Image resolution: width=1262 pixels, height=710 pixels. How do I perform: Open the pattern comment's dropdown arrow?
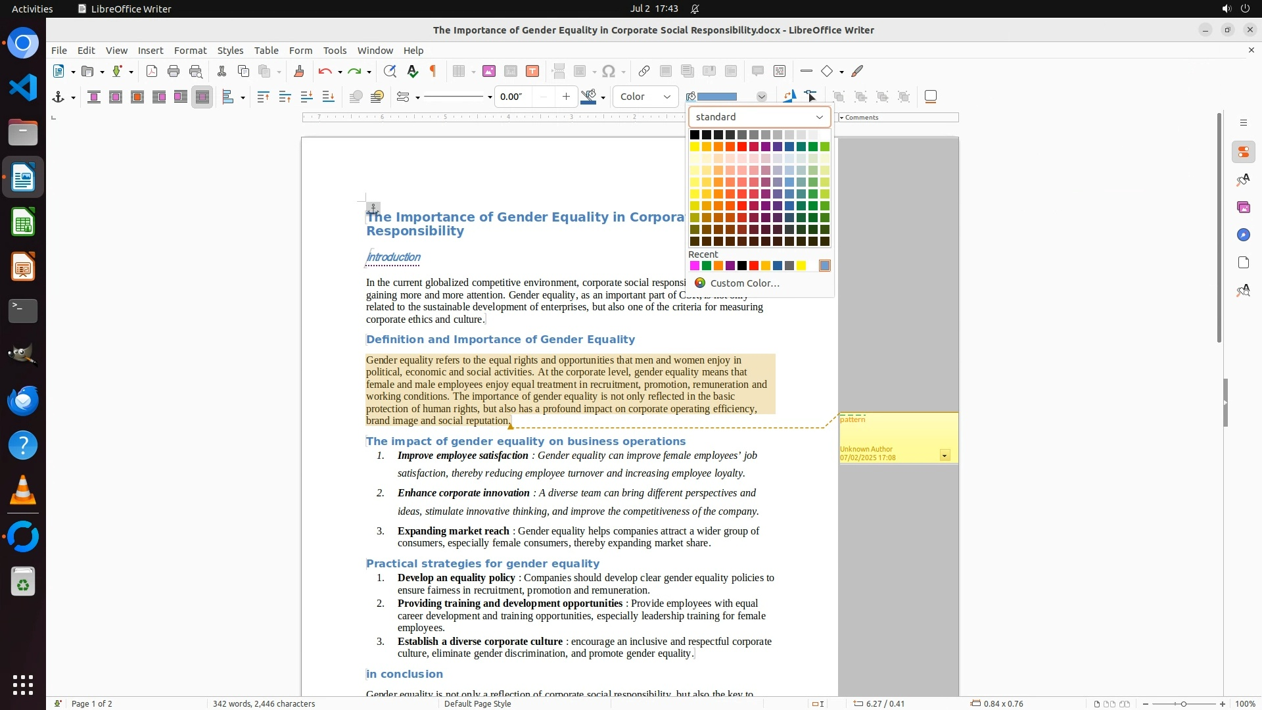[945, 456]
